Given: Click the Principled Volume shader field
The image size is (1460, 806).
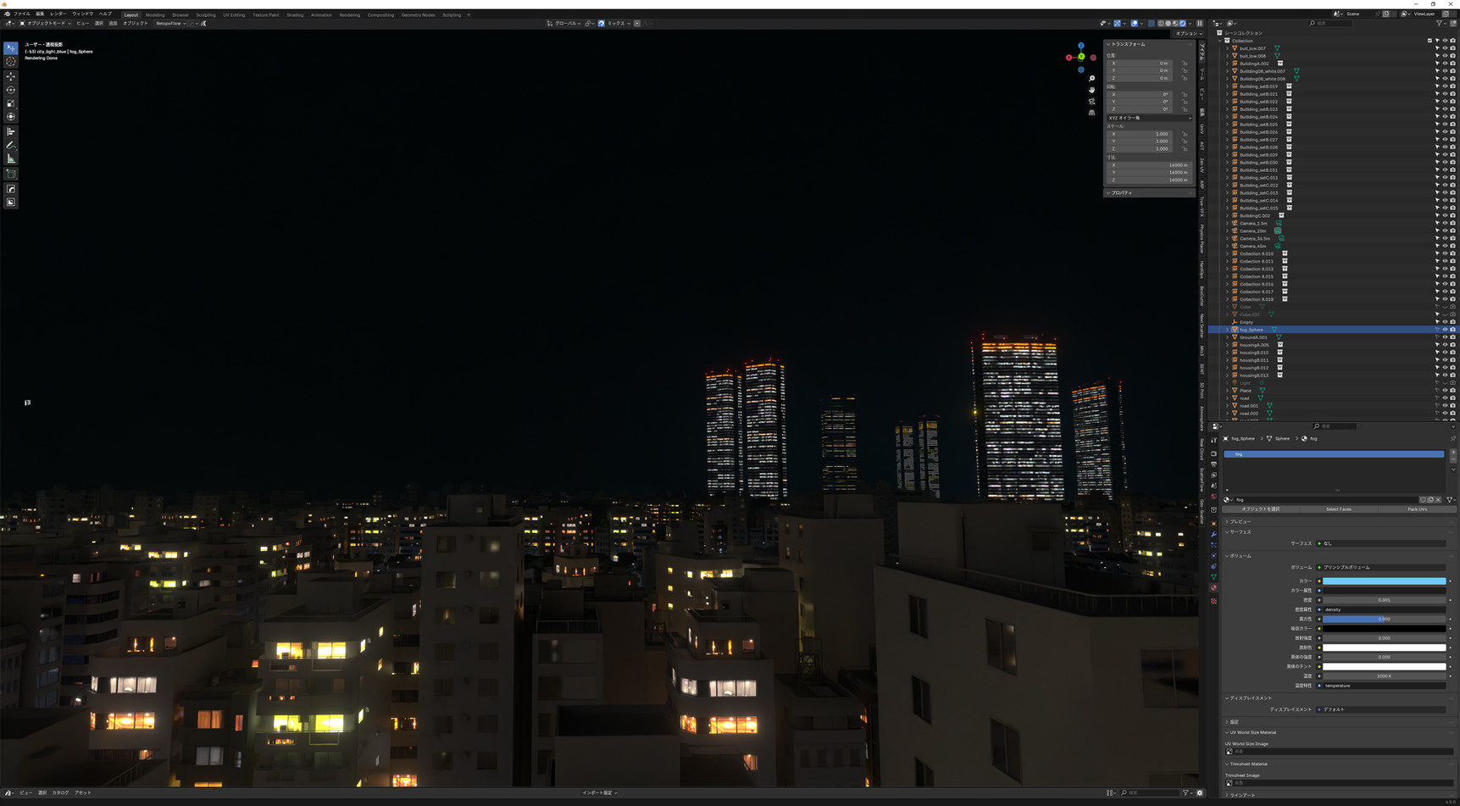Looking at the screenshot, I should 1383,567.
